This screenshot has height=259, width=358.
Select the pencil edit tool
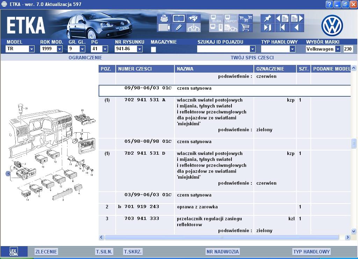pos(179,28)
